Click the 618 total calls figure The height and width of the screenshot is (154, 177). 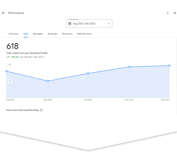[x=13, y=46]
